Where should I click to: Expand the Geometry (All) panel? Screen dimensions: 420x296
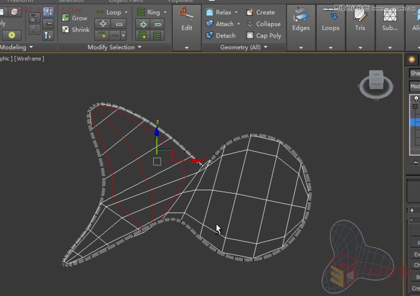point(244,47)
